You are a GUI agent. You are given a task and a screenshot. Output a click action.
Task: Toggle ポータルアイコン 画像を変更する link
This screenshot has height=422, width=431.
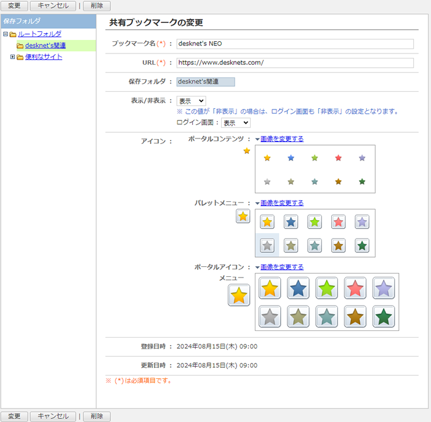click(282, 267)
